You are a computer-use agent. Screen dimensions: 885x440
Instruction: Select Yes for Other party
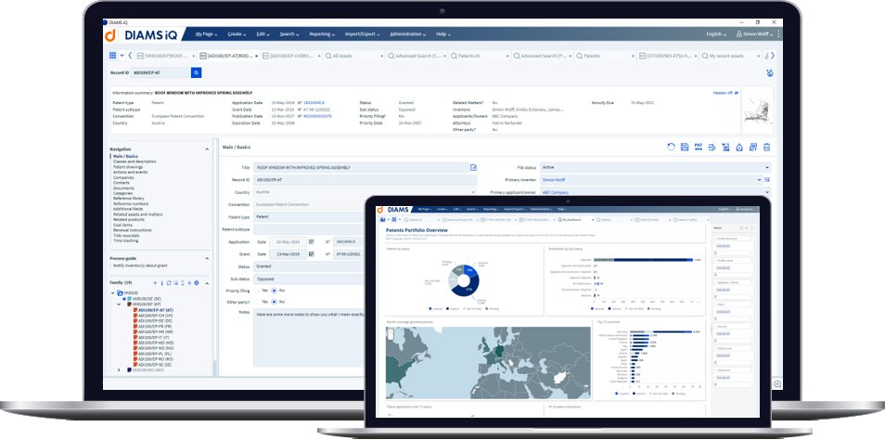pos(257,302)
